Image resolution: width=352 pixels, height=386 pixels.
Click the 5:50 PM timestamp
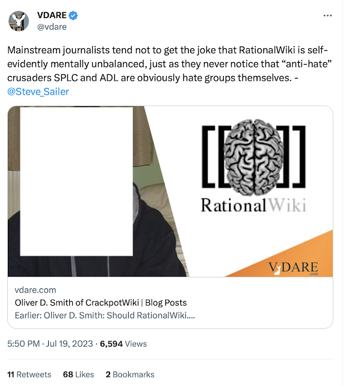point(23,344)
